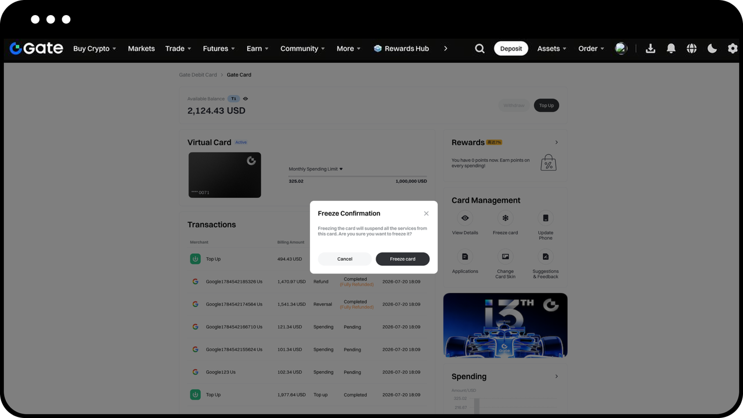
Task: Click the Update Phone icon
Action: pos(546,218)
